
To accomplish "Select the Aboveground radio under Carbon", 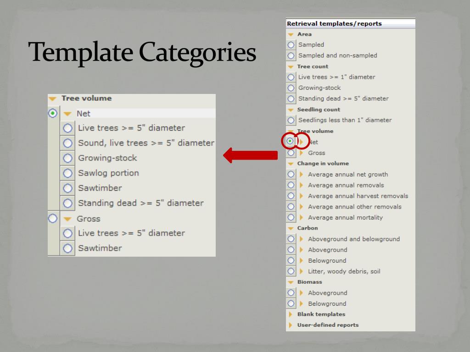I will (x=291, y=250).
